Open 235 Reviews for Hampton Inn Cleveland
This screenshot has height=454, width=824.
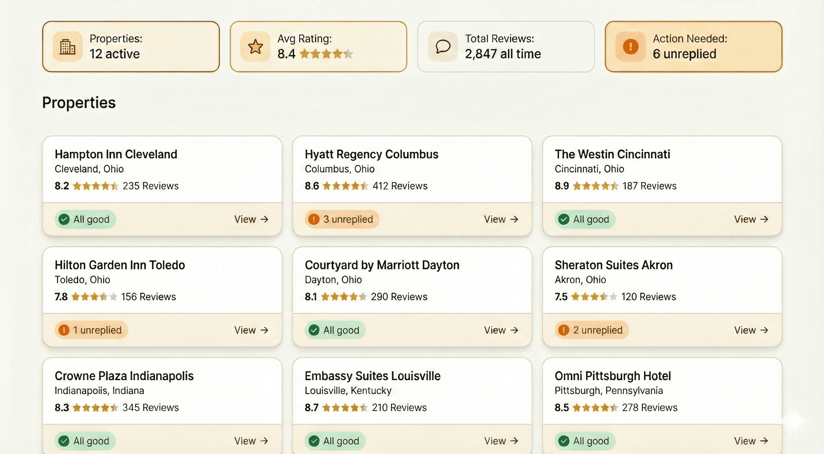[151, 186]
